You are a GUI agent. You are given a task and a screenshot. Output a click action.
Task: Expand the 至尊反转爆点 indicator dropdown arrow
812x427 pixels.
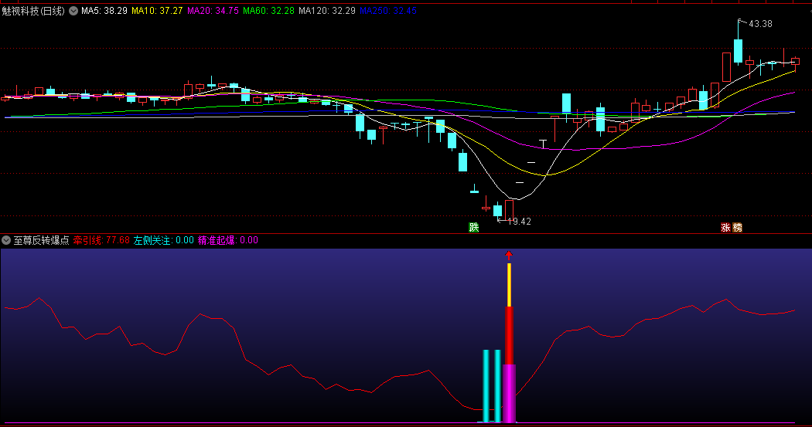(x=6, y=240)
